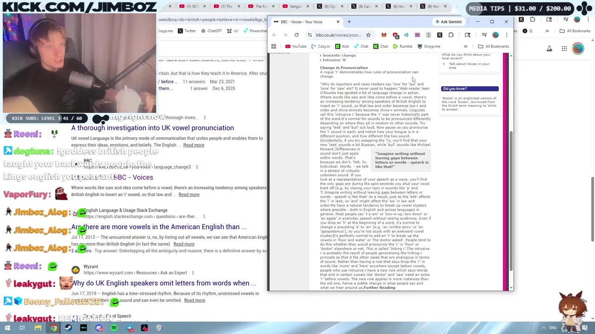Open ChatGPT bookmark in background window
The height and width of the screenshot is (334, 595).
pyautogui.click(x=211, y=31)
